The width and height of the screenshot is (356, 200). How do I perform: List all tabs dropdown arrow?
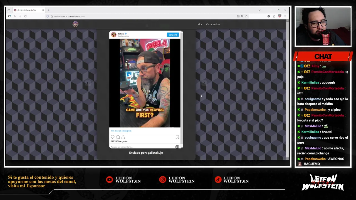pos(259,10)
